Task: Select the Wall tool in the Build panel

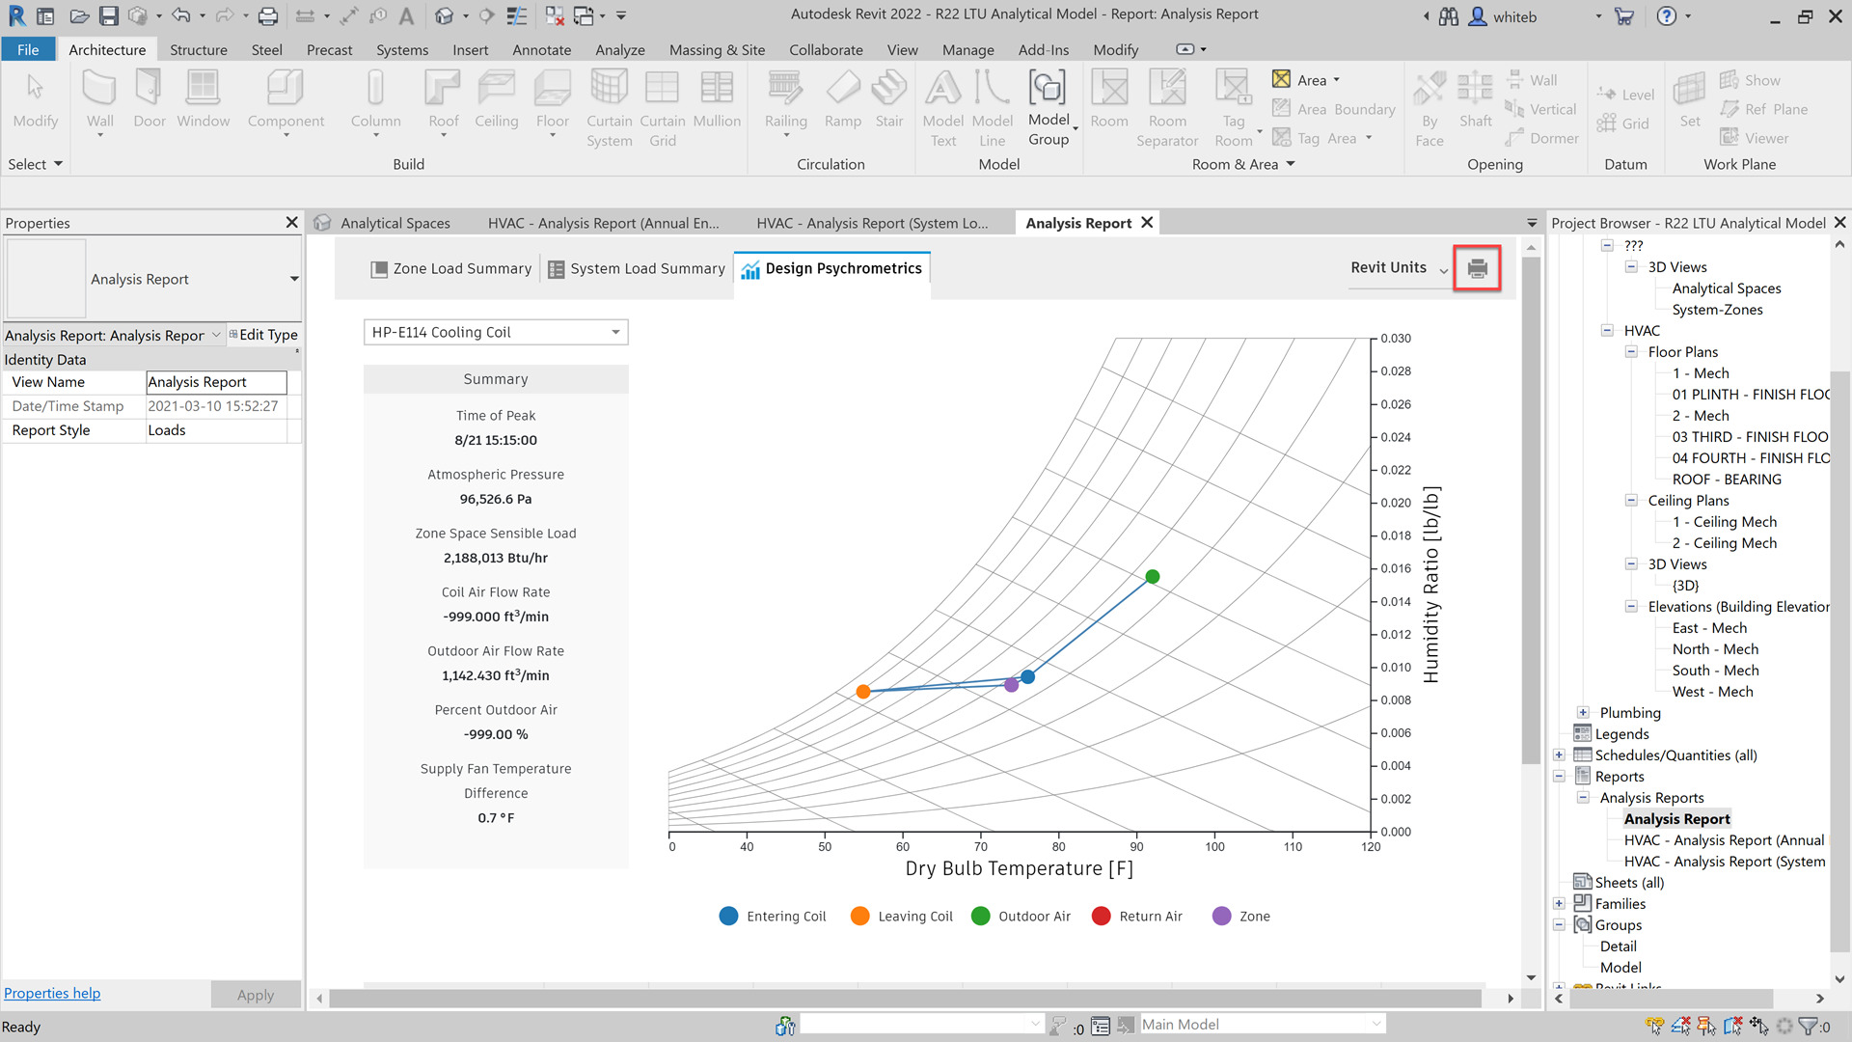Action: tap(99, 100)
